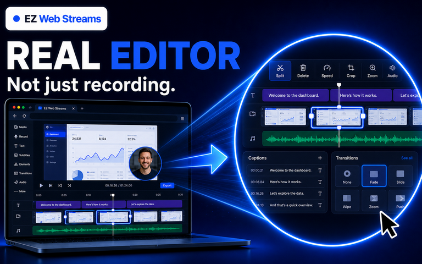Open Media in the laptop sidebar
The image size is (422, 264).
click(20, 127)
